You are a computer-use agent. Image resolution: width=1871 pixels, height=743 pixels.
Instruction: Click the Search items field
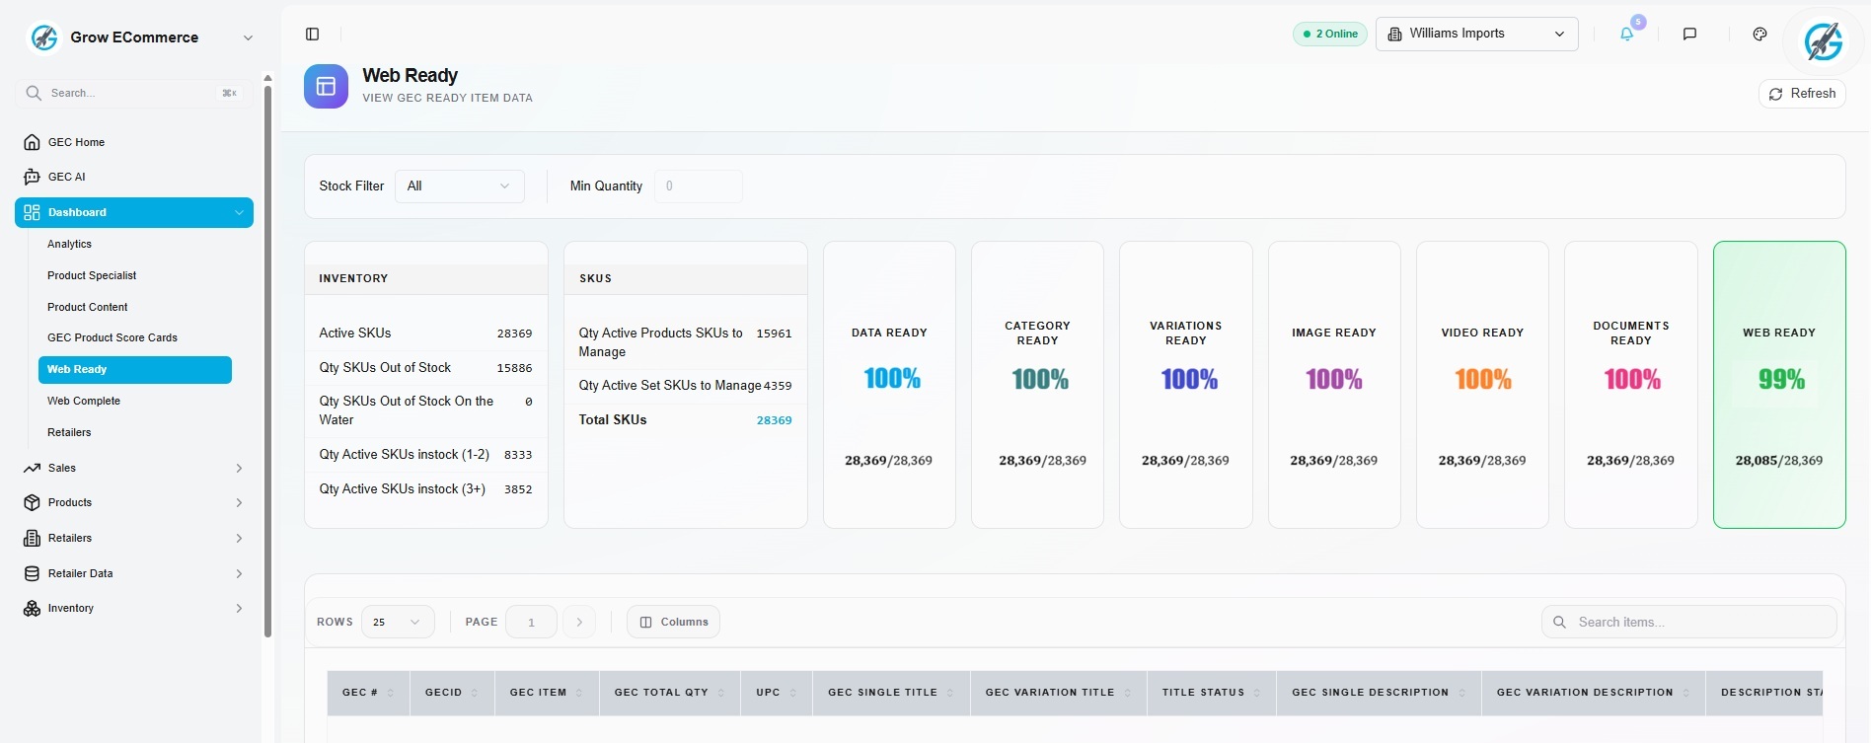[x=1688, y=622]
